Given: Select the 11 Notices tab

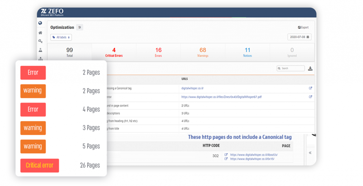Looking at the screenshot, I should 247,52.
